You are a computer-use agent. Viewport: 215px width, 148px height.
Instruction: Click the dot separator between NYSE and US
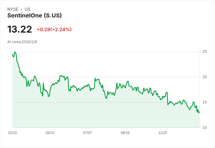coord(21,9)
